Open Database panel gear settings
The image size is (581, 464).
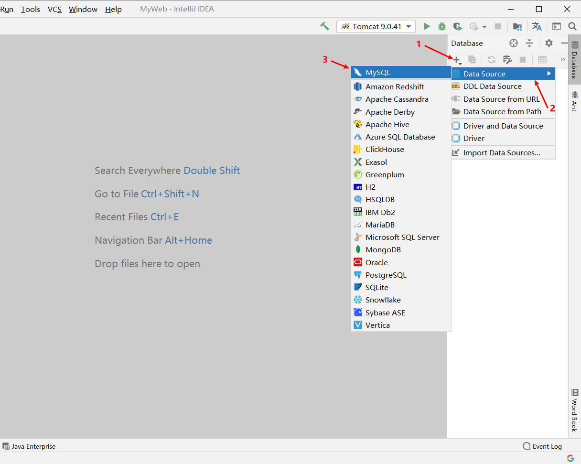[549, 43]
